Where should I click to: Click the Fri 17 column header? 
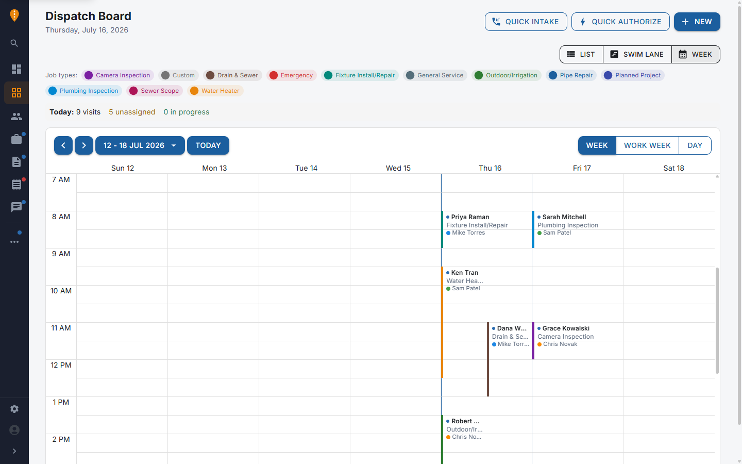point(582,168)
